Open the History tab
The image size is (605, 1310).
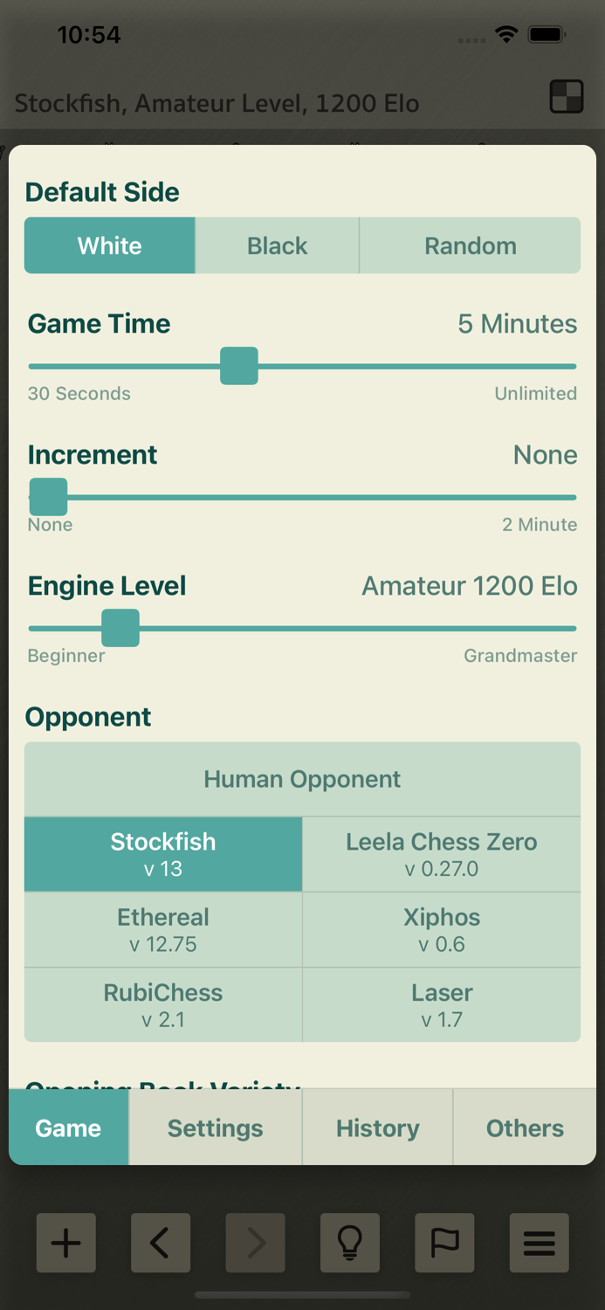click(377, 1127)
